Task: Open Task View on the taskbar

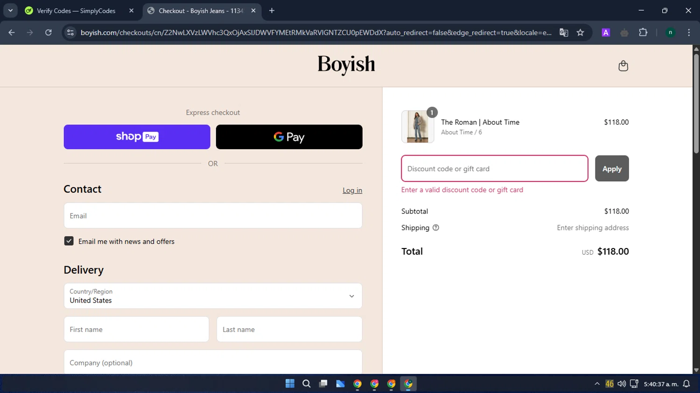Action: (x=323, y=384)
